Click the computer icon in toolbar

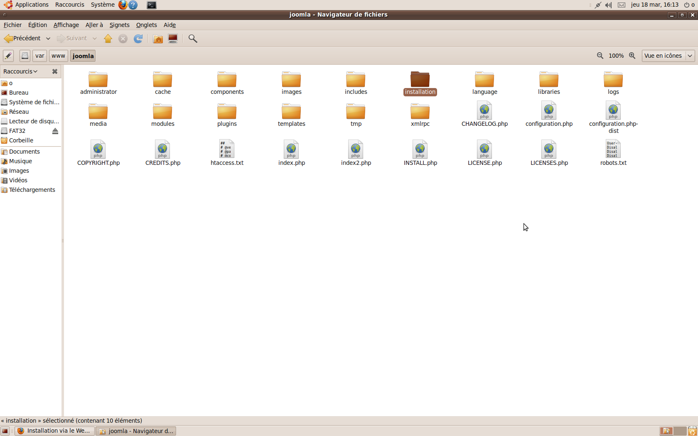point(173,39)
